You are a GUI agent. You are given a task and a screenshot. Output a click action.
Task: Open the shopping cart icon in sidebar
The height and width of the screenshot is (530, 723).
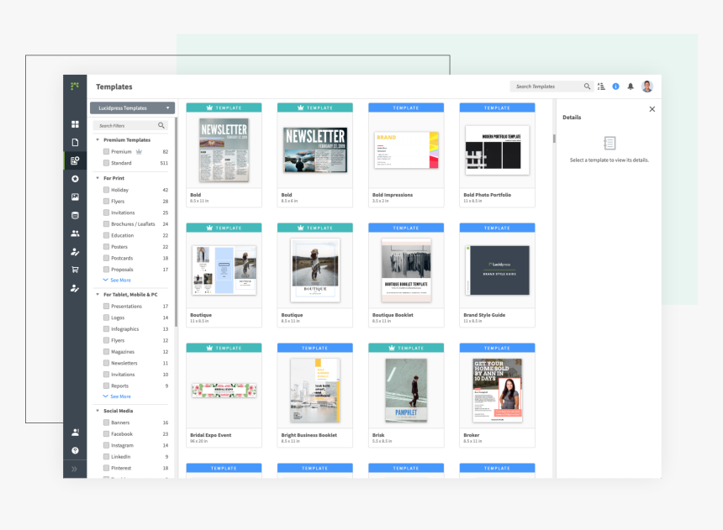click(x=75, y=270)
